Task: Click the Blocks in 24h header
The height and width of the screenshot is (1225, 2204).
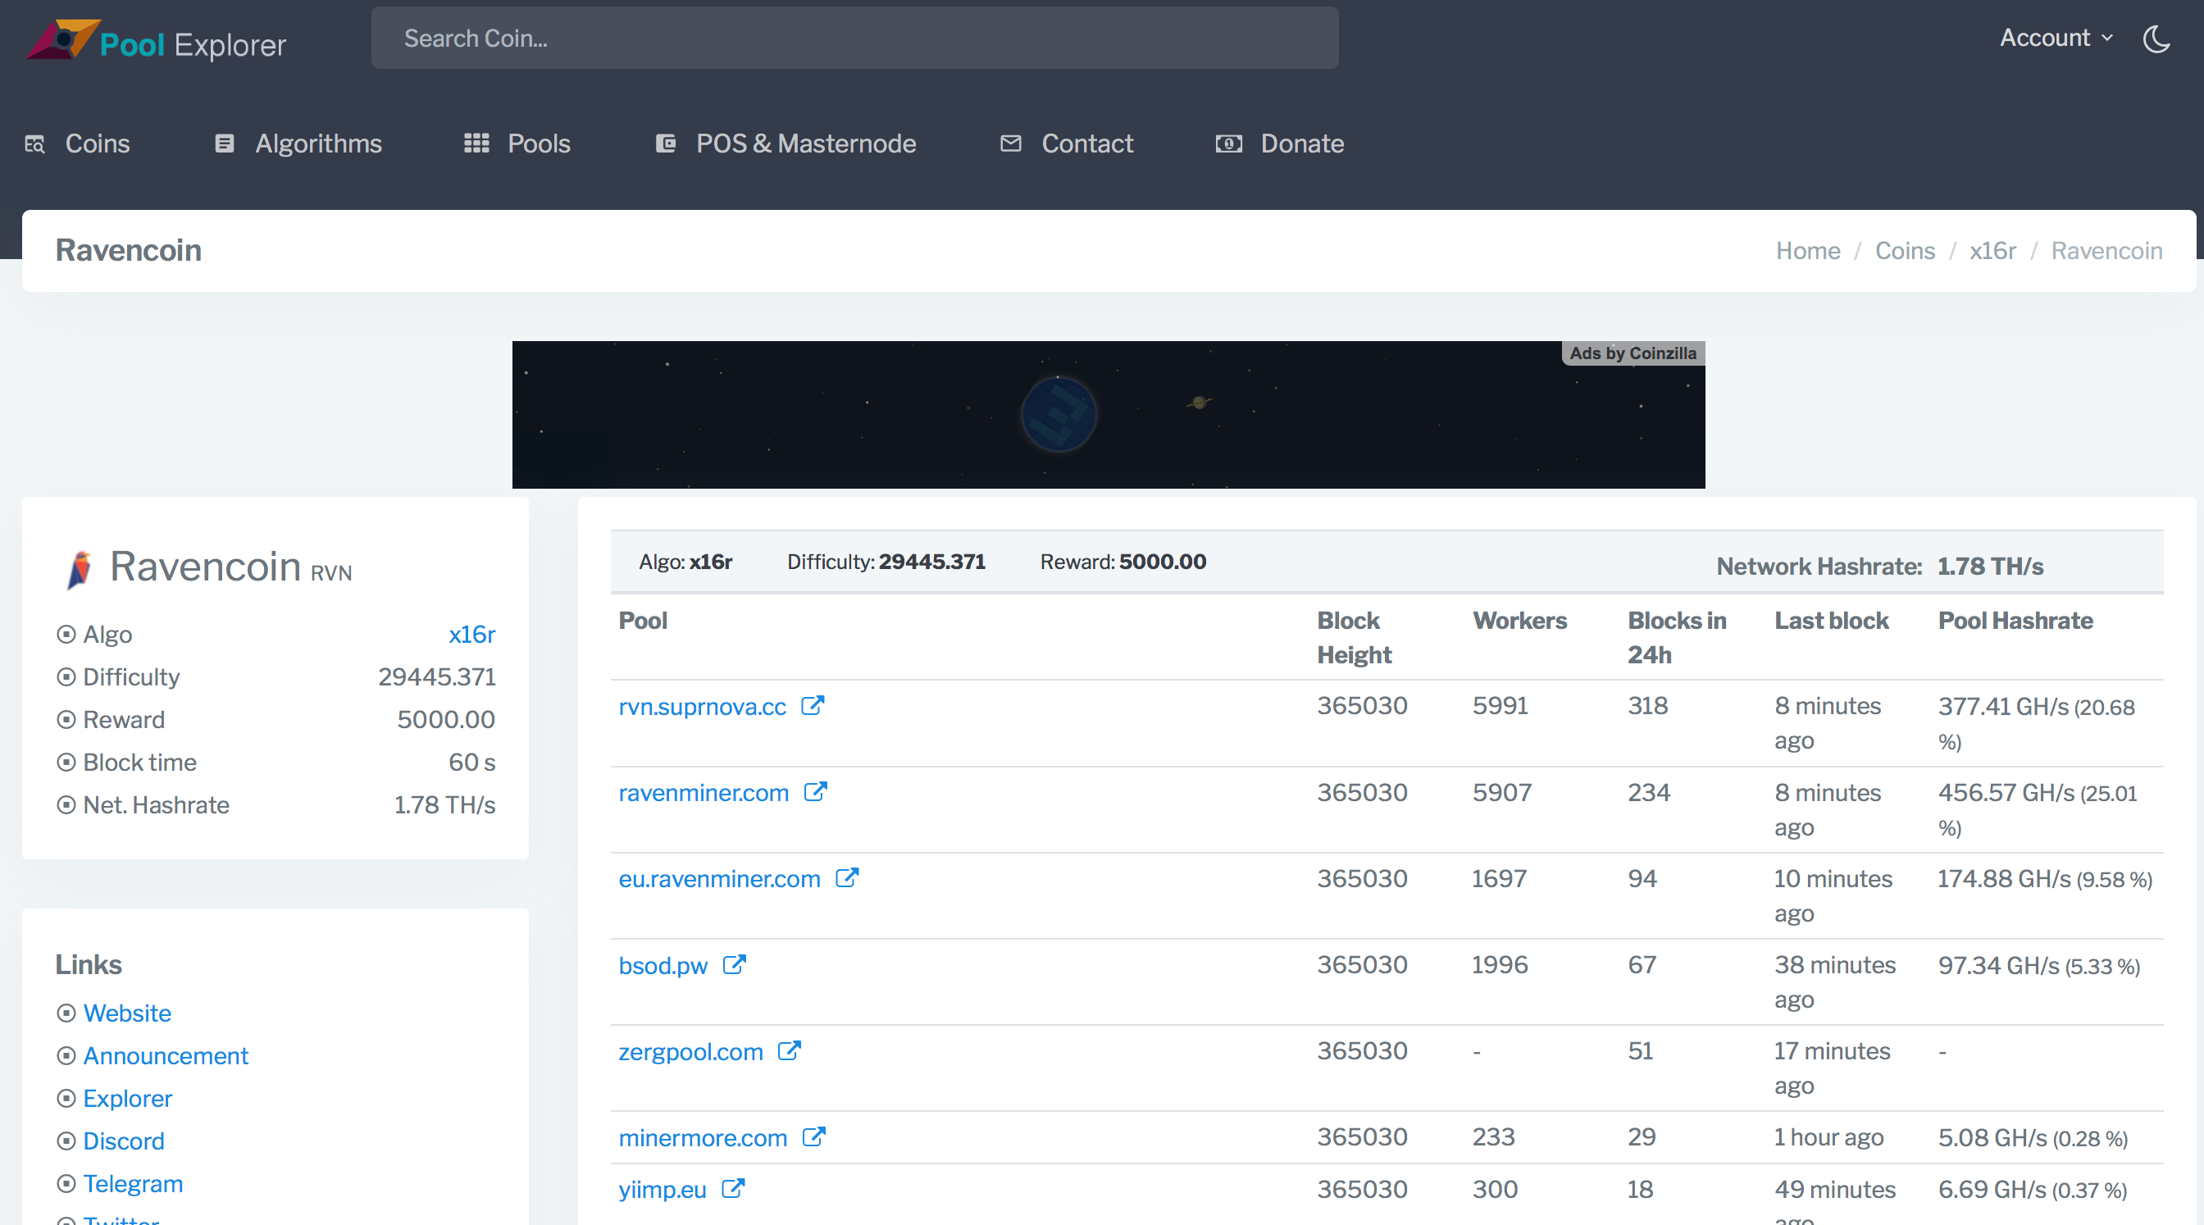Action: (x=1676, y=638)
